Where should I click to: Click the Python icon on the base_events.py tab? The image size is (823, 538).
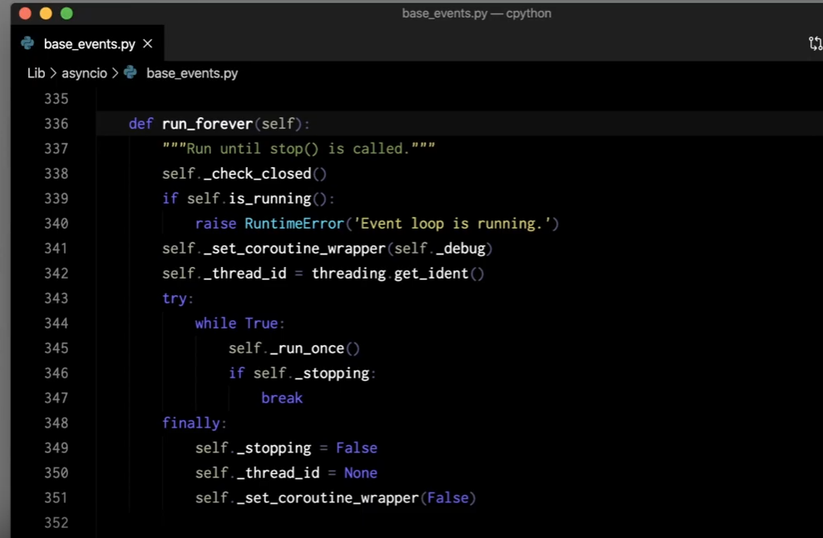tap(27, 43)
